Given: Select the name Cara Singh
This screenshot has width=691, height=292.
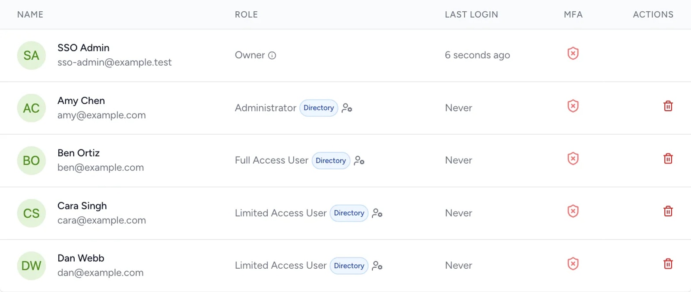Looking at the screenshot, I should point(82,206).
